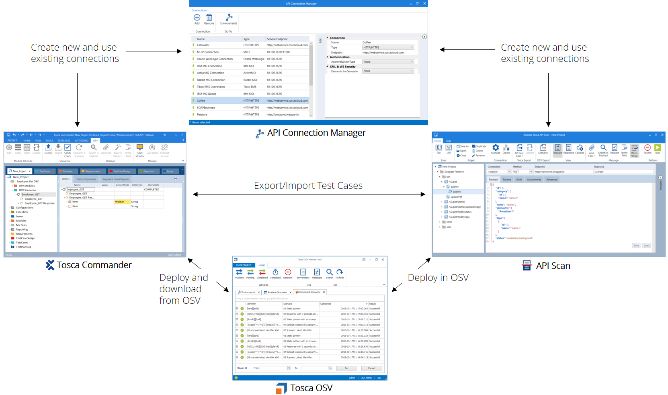The image size is (668, 395).
Task: Click Record button in API Scan ribbon
Action: 648,149
